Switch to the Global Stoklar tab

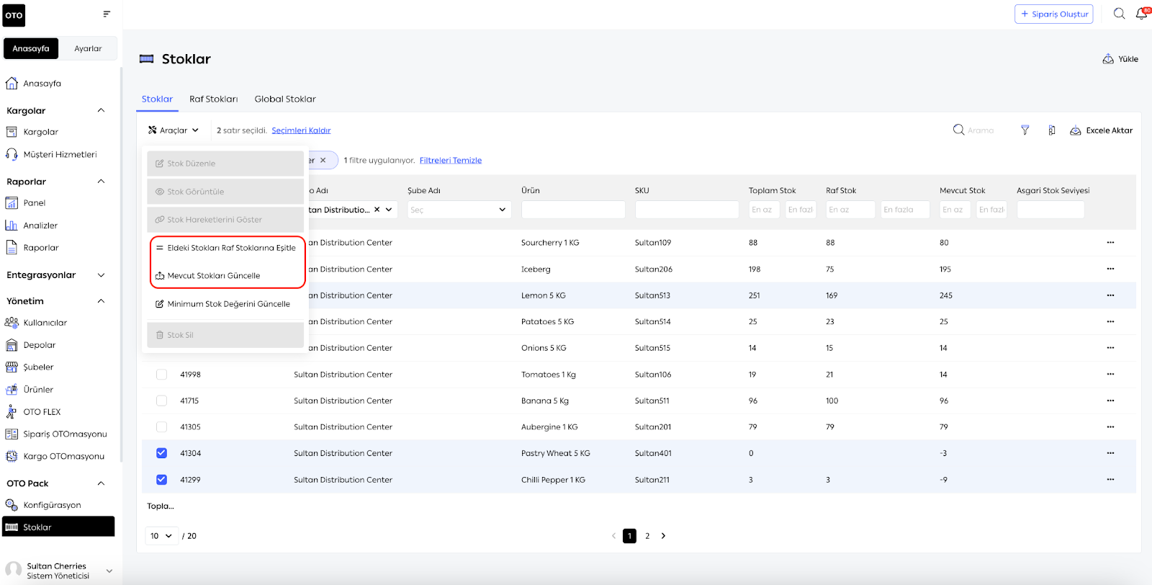(x=285, y=99)
